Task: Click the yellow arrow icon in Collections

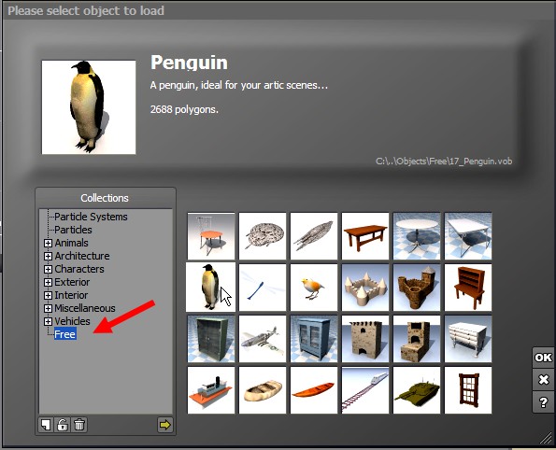Action: pos(164,425)
